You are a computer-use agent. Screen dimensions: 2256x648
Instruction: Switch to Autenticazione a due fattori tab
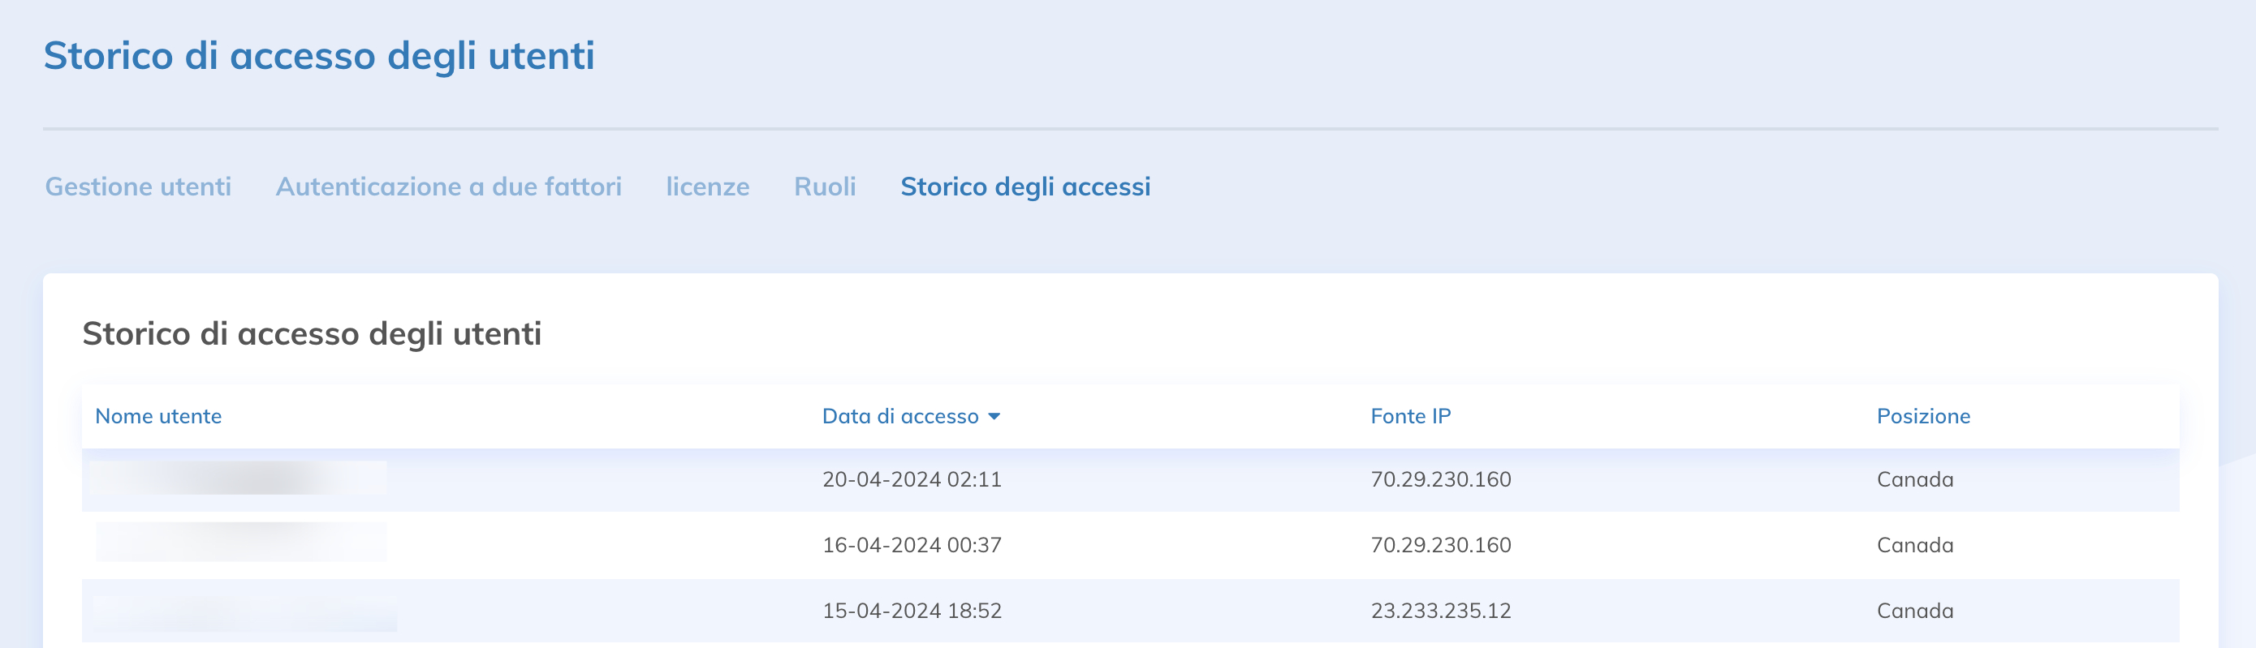click(x=451, y=187)
